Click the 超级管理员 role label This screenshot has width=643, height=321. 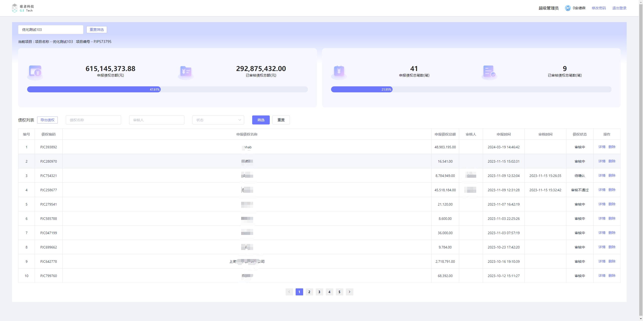(549, 8)
